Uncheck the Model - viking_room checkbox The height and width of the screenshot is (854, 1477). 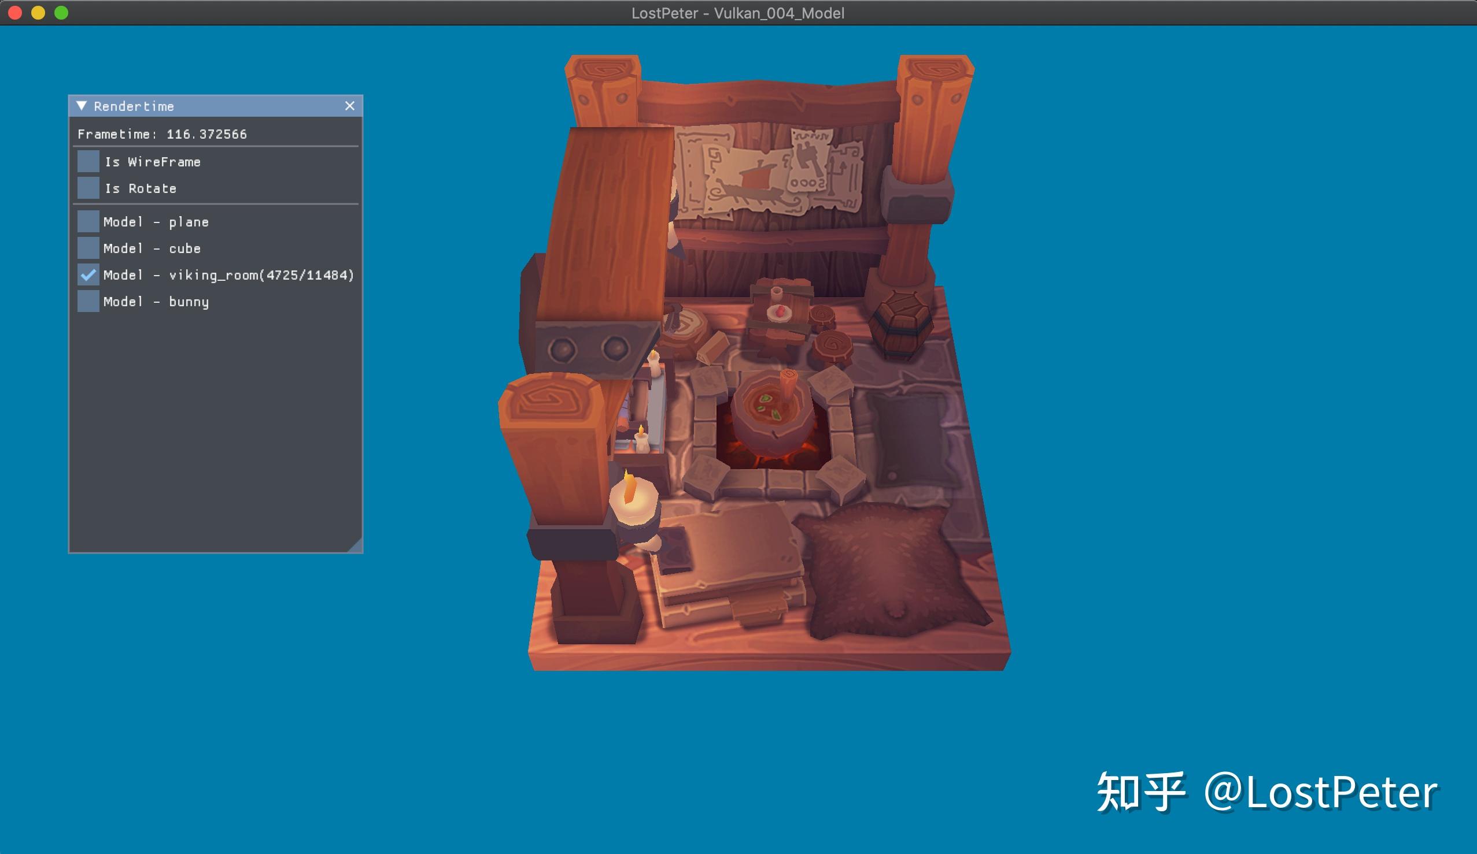[x=87, y=274]
